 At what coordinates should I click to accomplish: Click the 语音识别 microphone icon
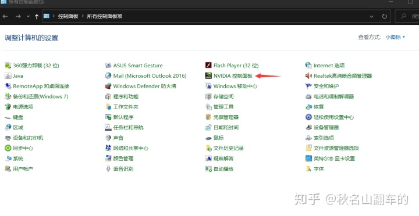(108, 169)
